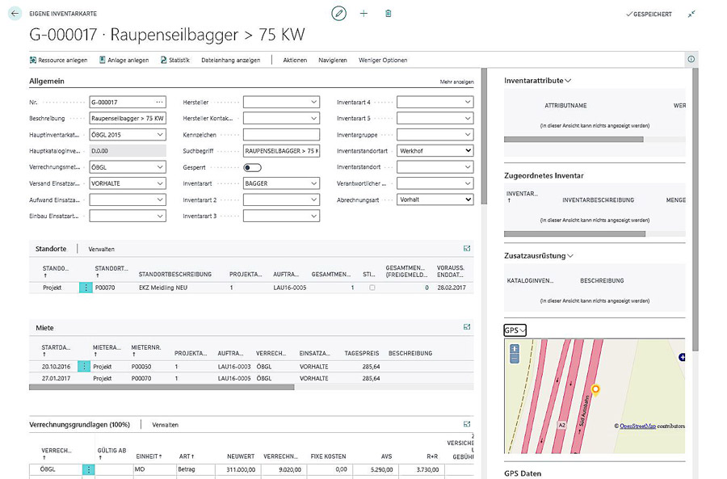Expand Zusatzausrüstung factbox chevron
Viewport: 727px width, 479px height.
pos(570,256)
